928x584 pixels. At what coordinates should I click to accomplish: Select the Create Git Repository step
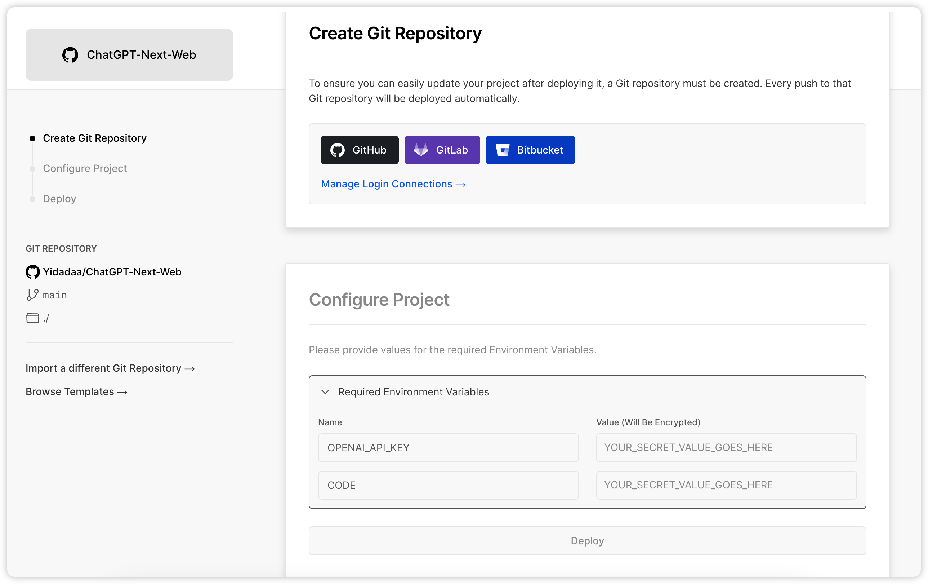[94, 138]
